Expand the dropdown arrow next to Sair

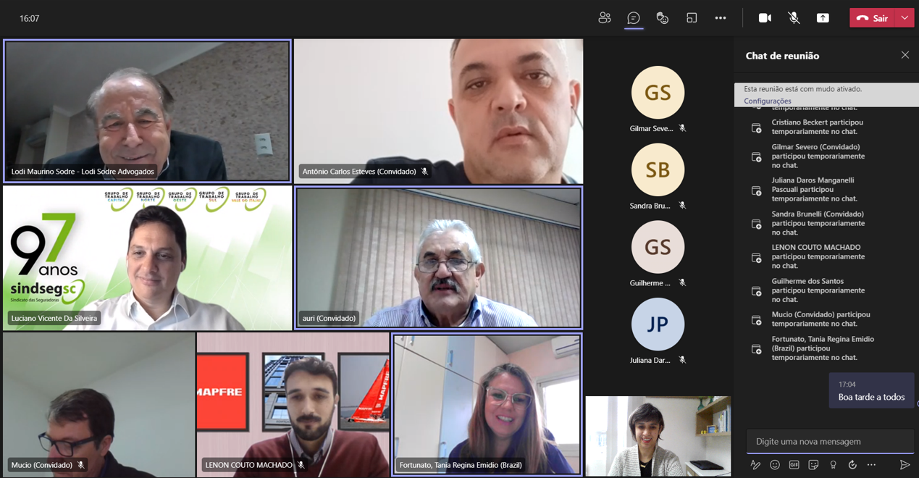tap(905, 18)
